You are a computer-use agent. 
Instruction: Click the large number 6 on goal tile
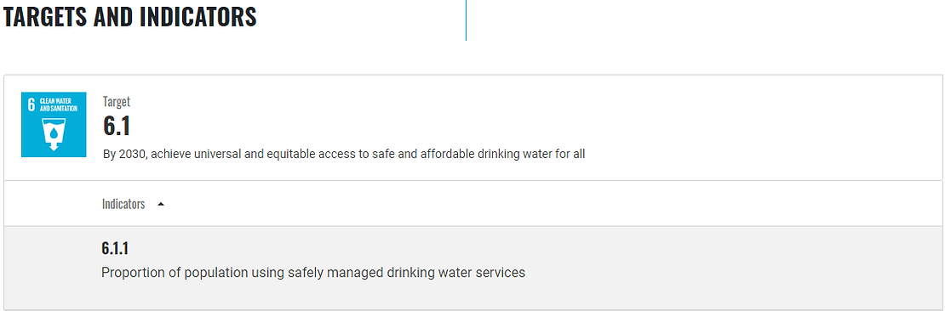pyautogui.click(x=31, y=104)
